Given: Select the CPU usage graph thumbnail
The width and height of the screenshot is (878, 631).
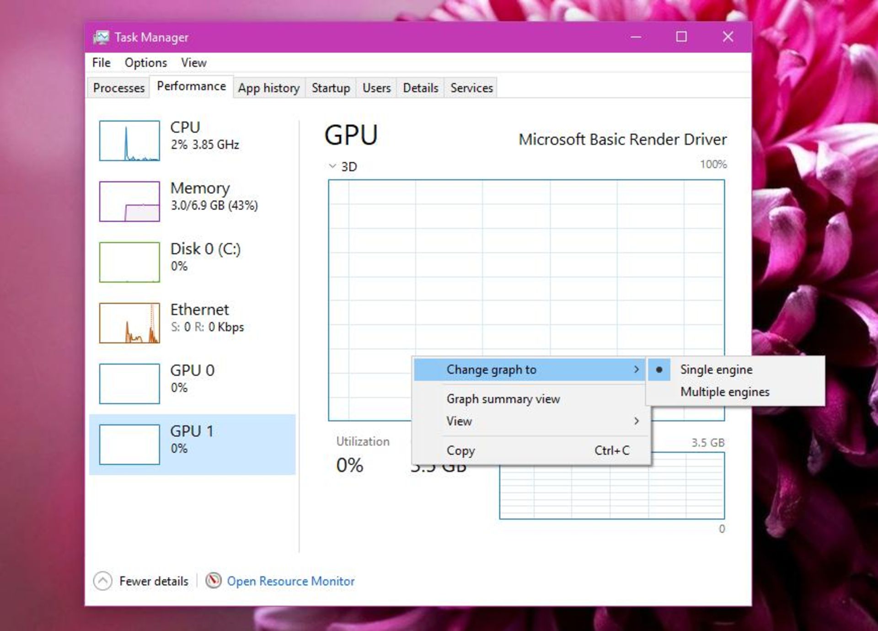Looking at the screenshot, I should pyautogui.click(x=129, y=141).
